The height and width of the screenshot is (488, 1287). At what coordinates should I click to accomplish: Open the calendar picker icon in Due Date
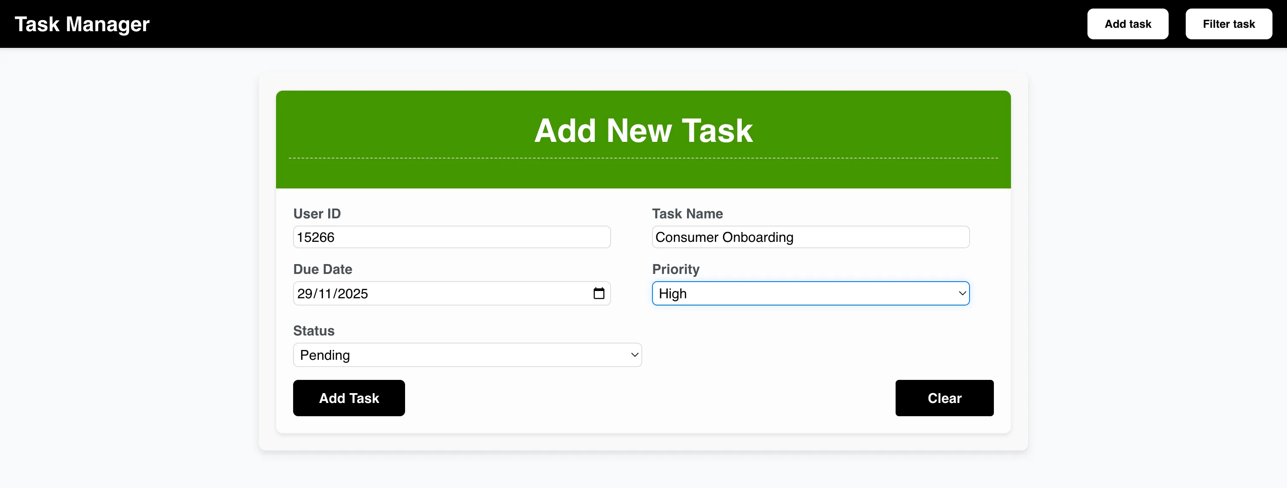599,294
